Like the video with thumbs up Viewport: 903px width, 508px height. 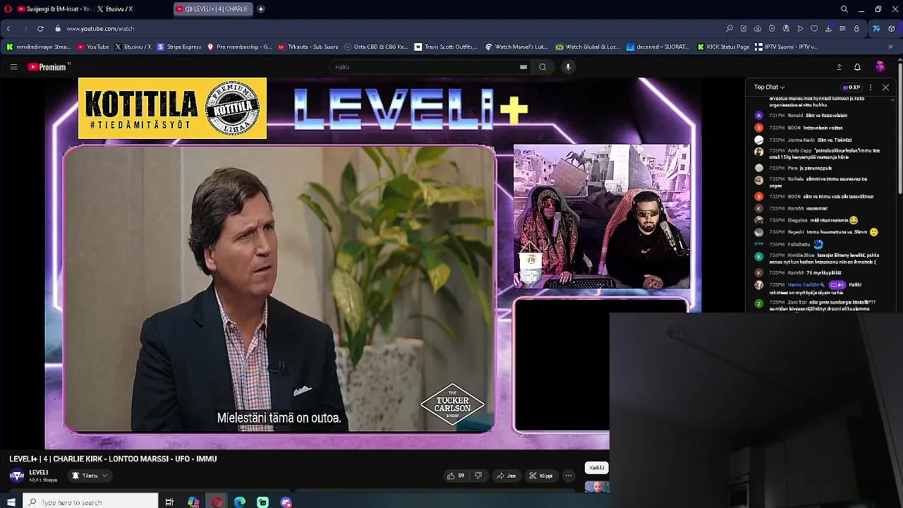(455, 476)
